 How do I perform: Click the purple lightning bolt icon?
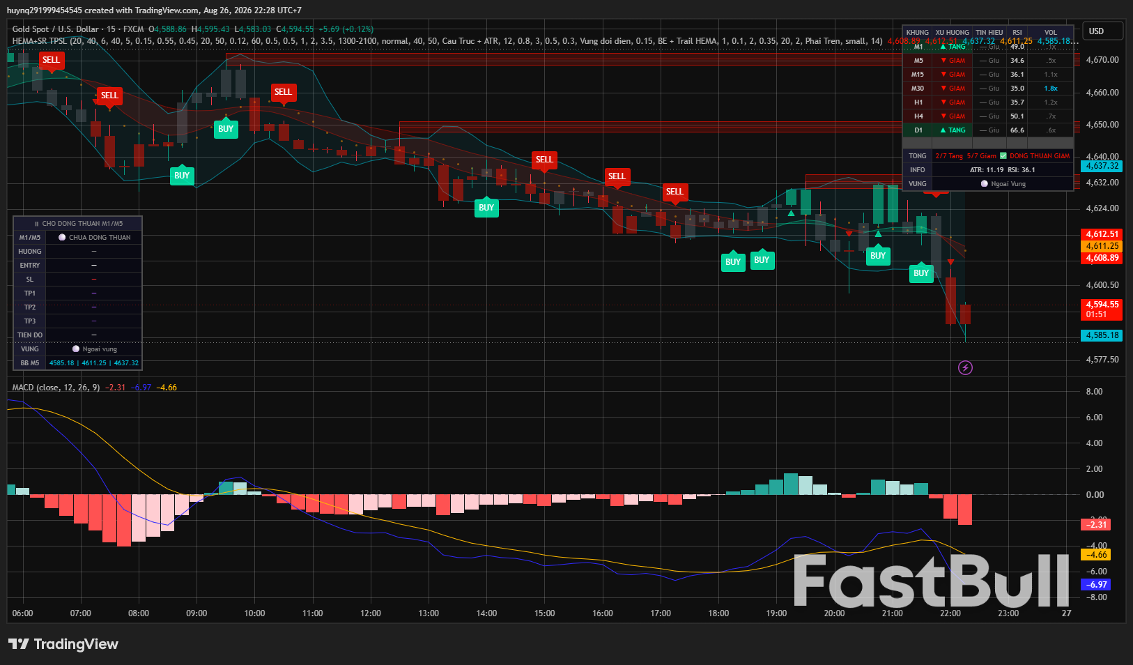click(965, 367)
